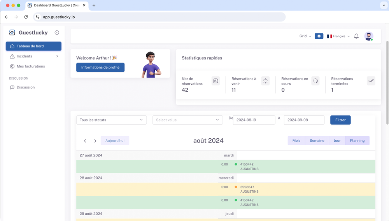The height and width of the screenshot is (221, 389).
Task: Click the Nbr de réservations booking icon
Action: click(x=216, y=81)
